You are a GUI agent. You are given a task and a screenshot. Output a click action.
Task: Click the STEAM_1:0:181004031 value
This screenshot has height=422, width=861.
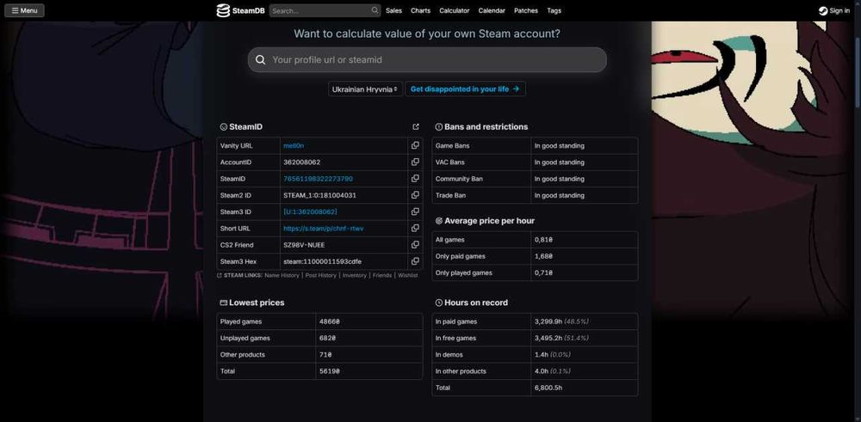320,195
